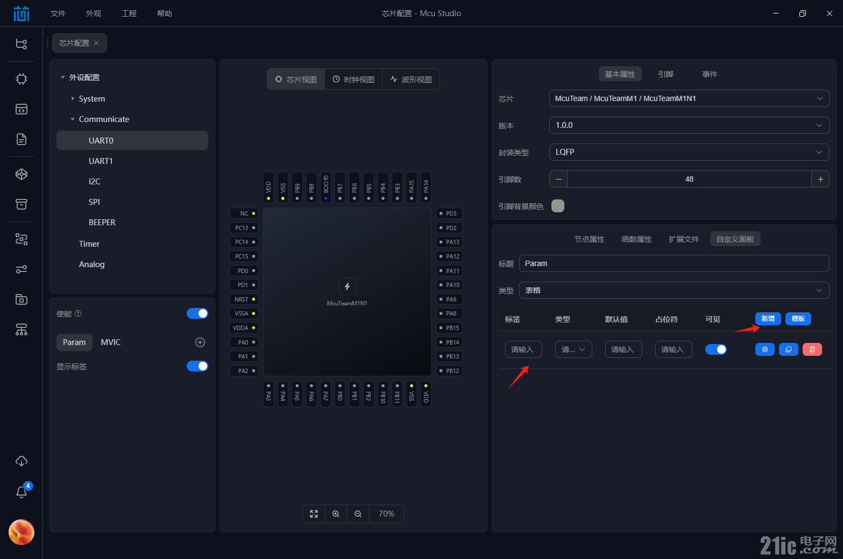Click the cloud download icon
Screen dimensions: 843x559
coord(22,461)
